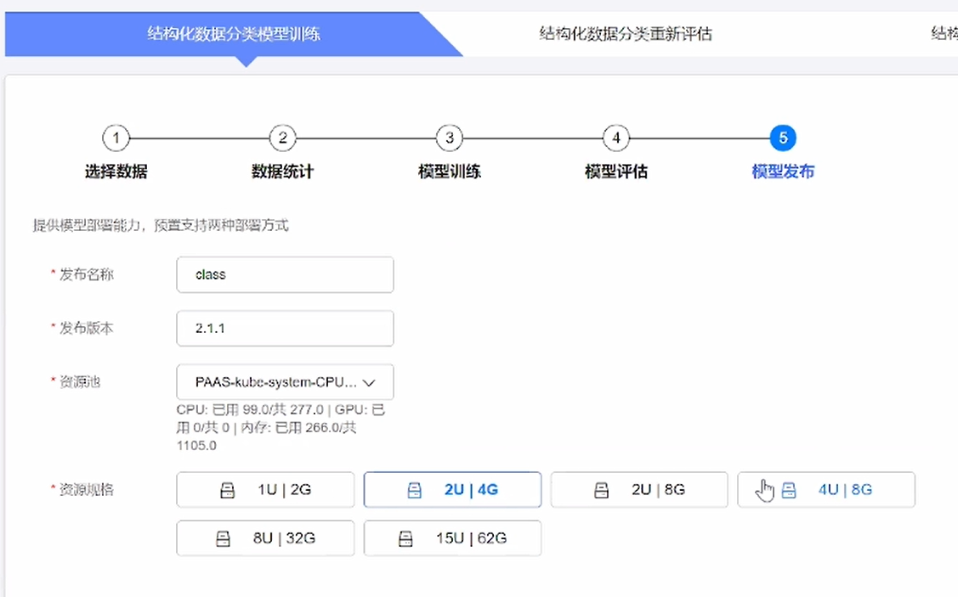Click the 选择数据 step label
The image size is (958, 597).
click(116, 172)
